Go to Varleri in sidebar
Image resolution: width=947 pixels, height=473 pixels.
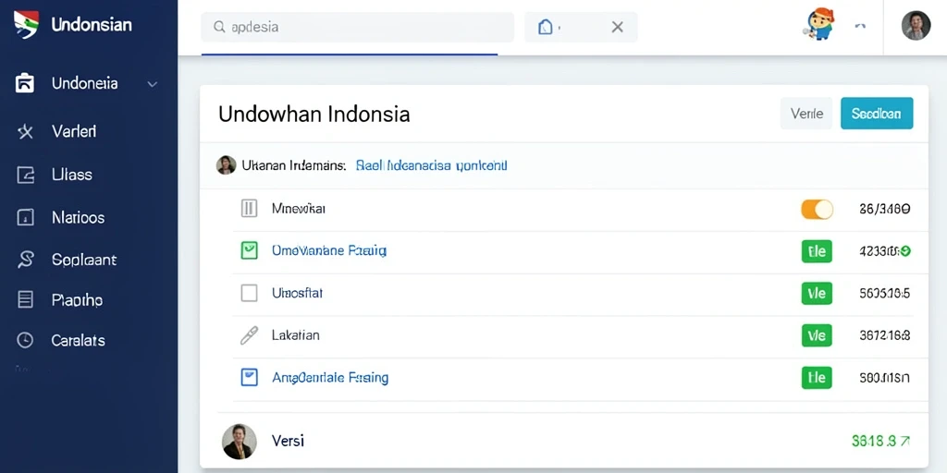[x=74, y=131]
